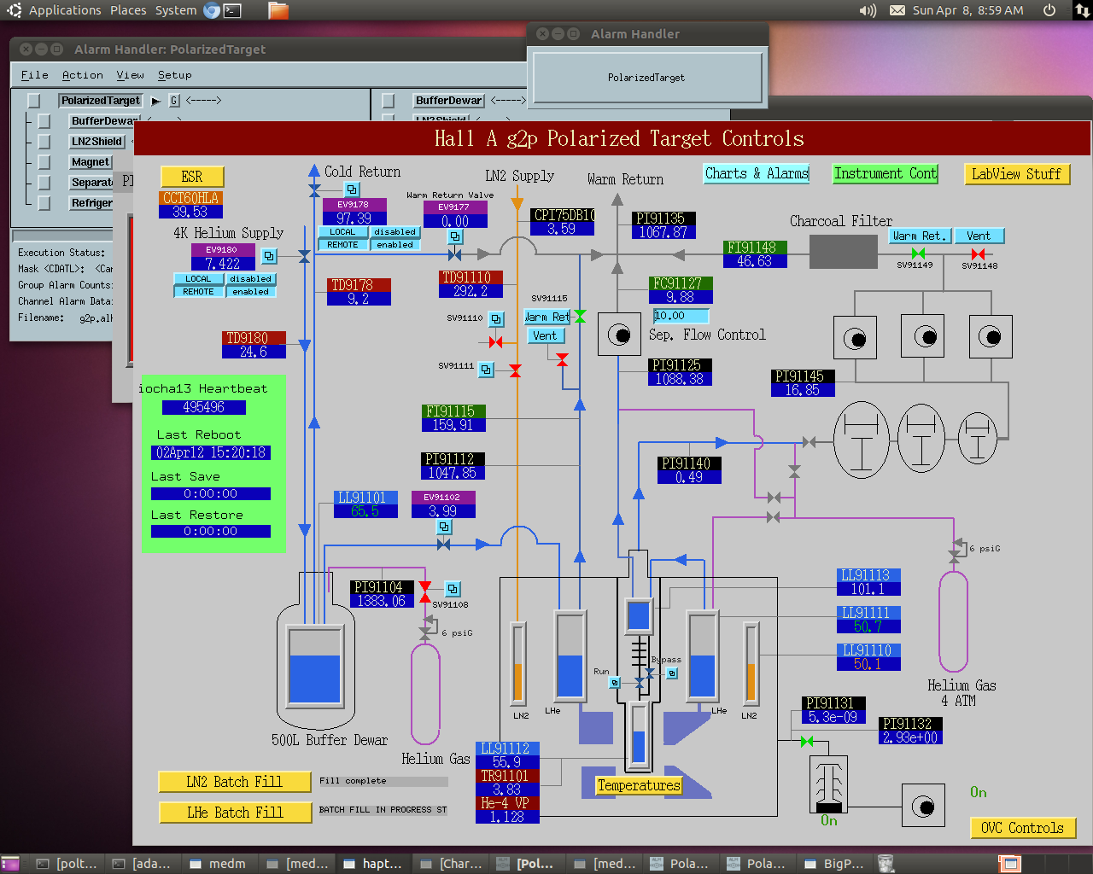The height and width of the screenshot is (874, 1093).
Task: Expand PolarizedTarget group arrow in alarm tree
Action: (155, 101)
